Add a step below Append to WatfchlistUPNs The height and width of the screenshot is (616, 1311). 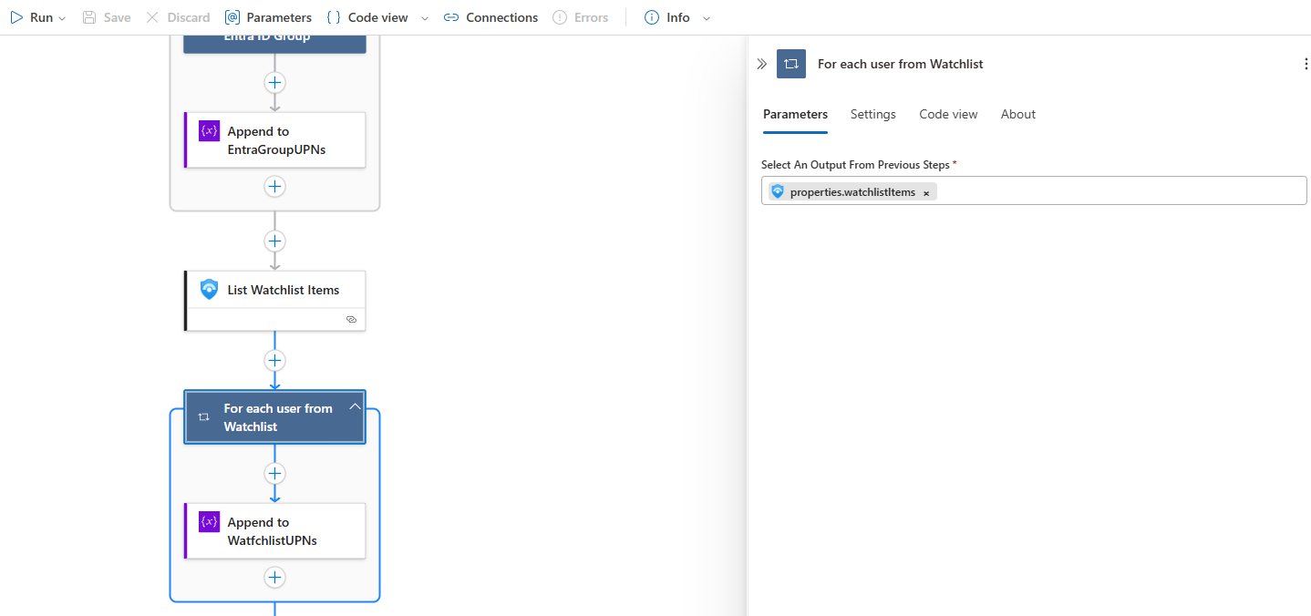pyautogui.click(x=274, y=577)
